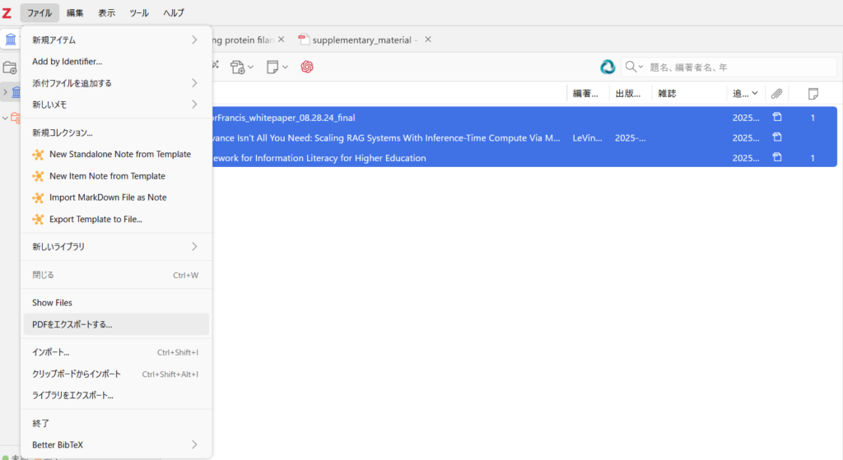Image resolution: width=843 pixels, height=460 pixels.
Task: Open the search mode dropdown magnifier
Action: point(634,67)
